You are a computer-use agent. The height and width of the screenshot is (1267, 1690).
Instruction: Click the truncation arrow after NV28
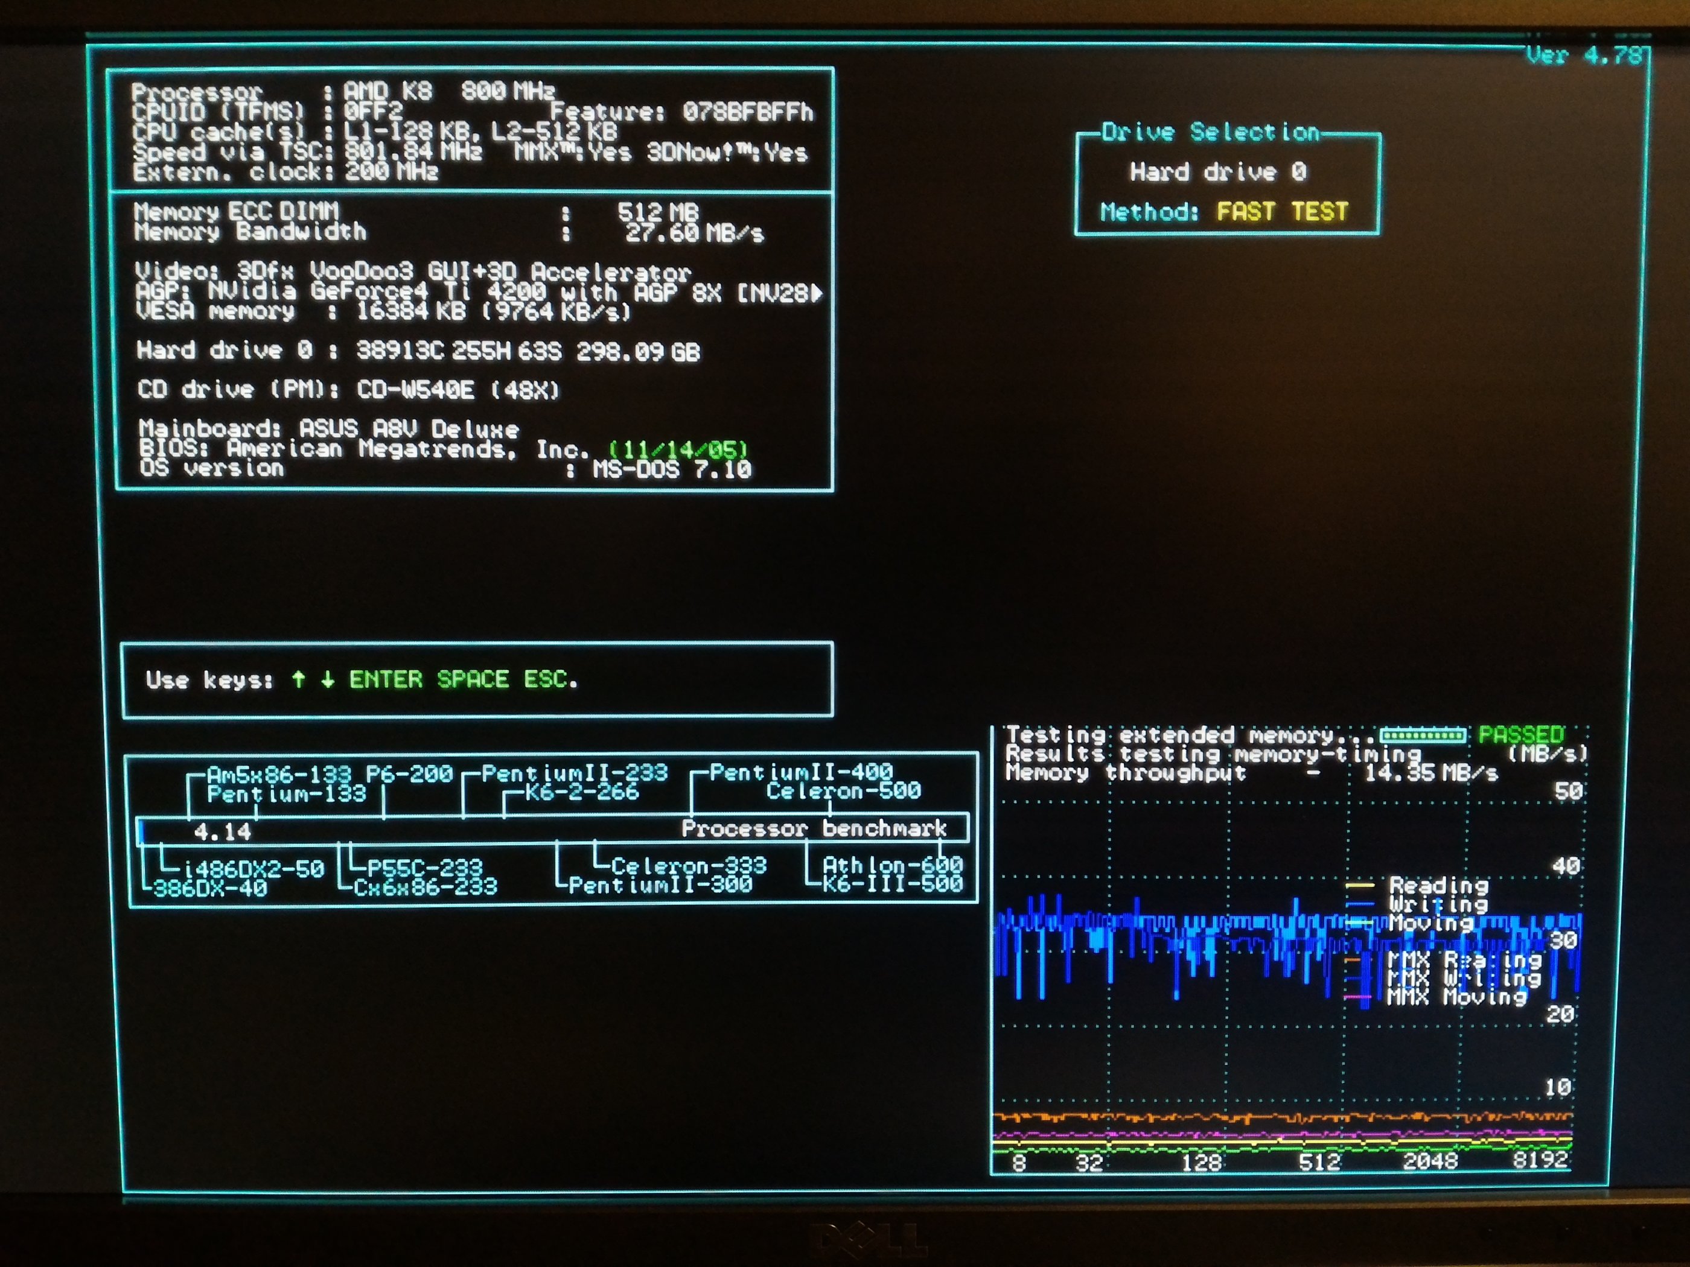click(817, 293)
